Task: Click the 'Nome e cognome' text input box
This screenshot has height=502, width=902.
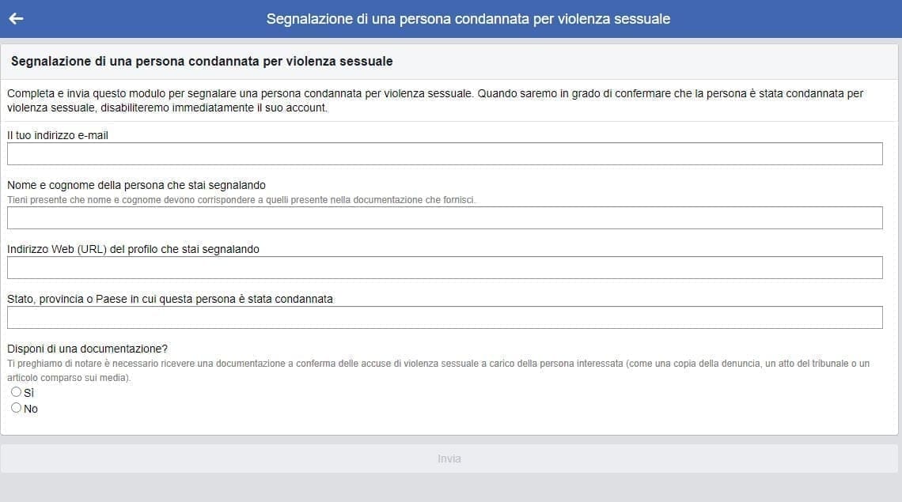Action: [x=445, y=218]
